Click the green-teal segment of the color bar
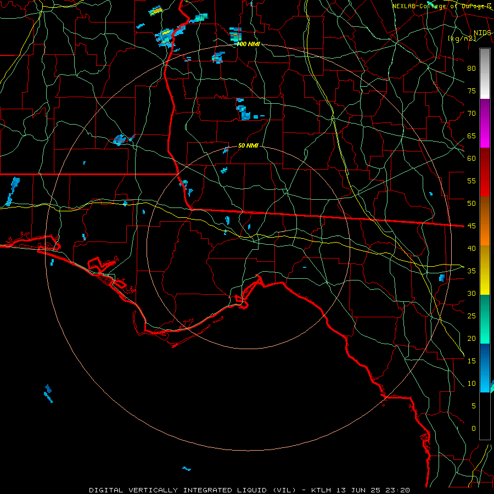Viewport: 494px width, 494px height. tap(485, 319)
